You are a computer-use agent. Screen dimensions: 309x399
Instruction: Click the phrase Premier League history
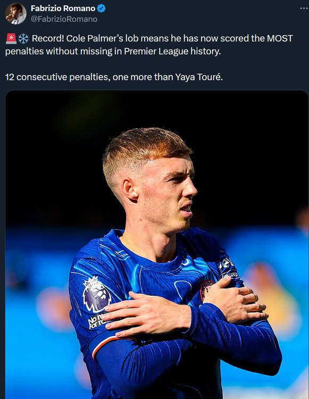pos(172,52)
